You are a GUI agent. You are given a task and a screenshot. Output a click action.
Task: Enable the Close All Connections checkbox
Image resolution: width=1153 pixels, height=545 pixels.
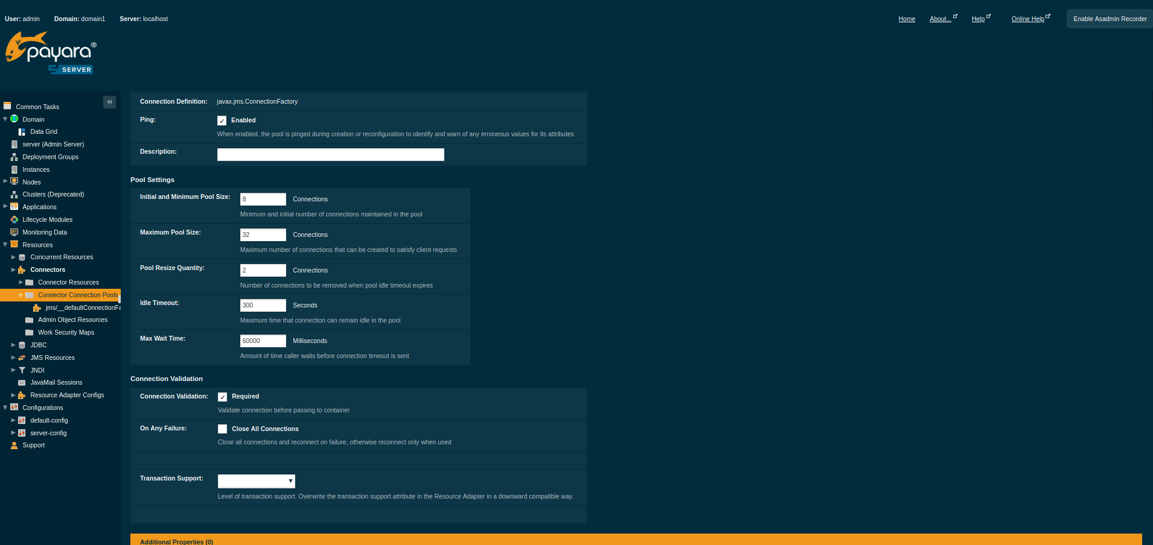click(x=223, y=429)
